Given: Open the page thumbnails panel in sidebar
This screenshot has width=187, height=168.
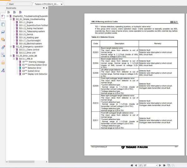Looking at the screenshot, I should coord(3,24).
